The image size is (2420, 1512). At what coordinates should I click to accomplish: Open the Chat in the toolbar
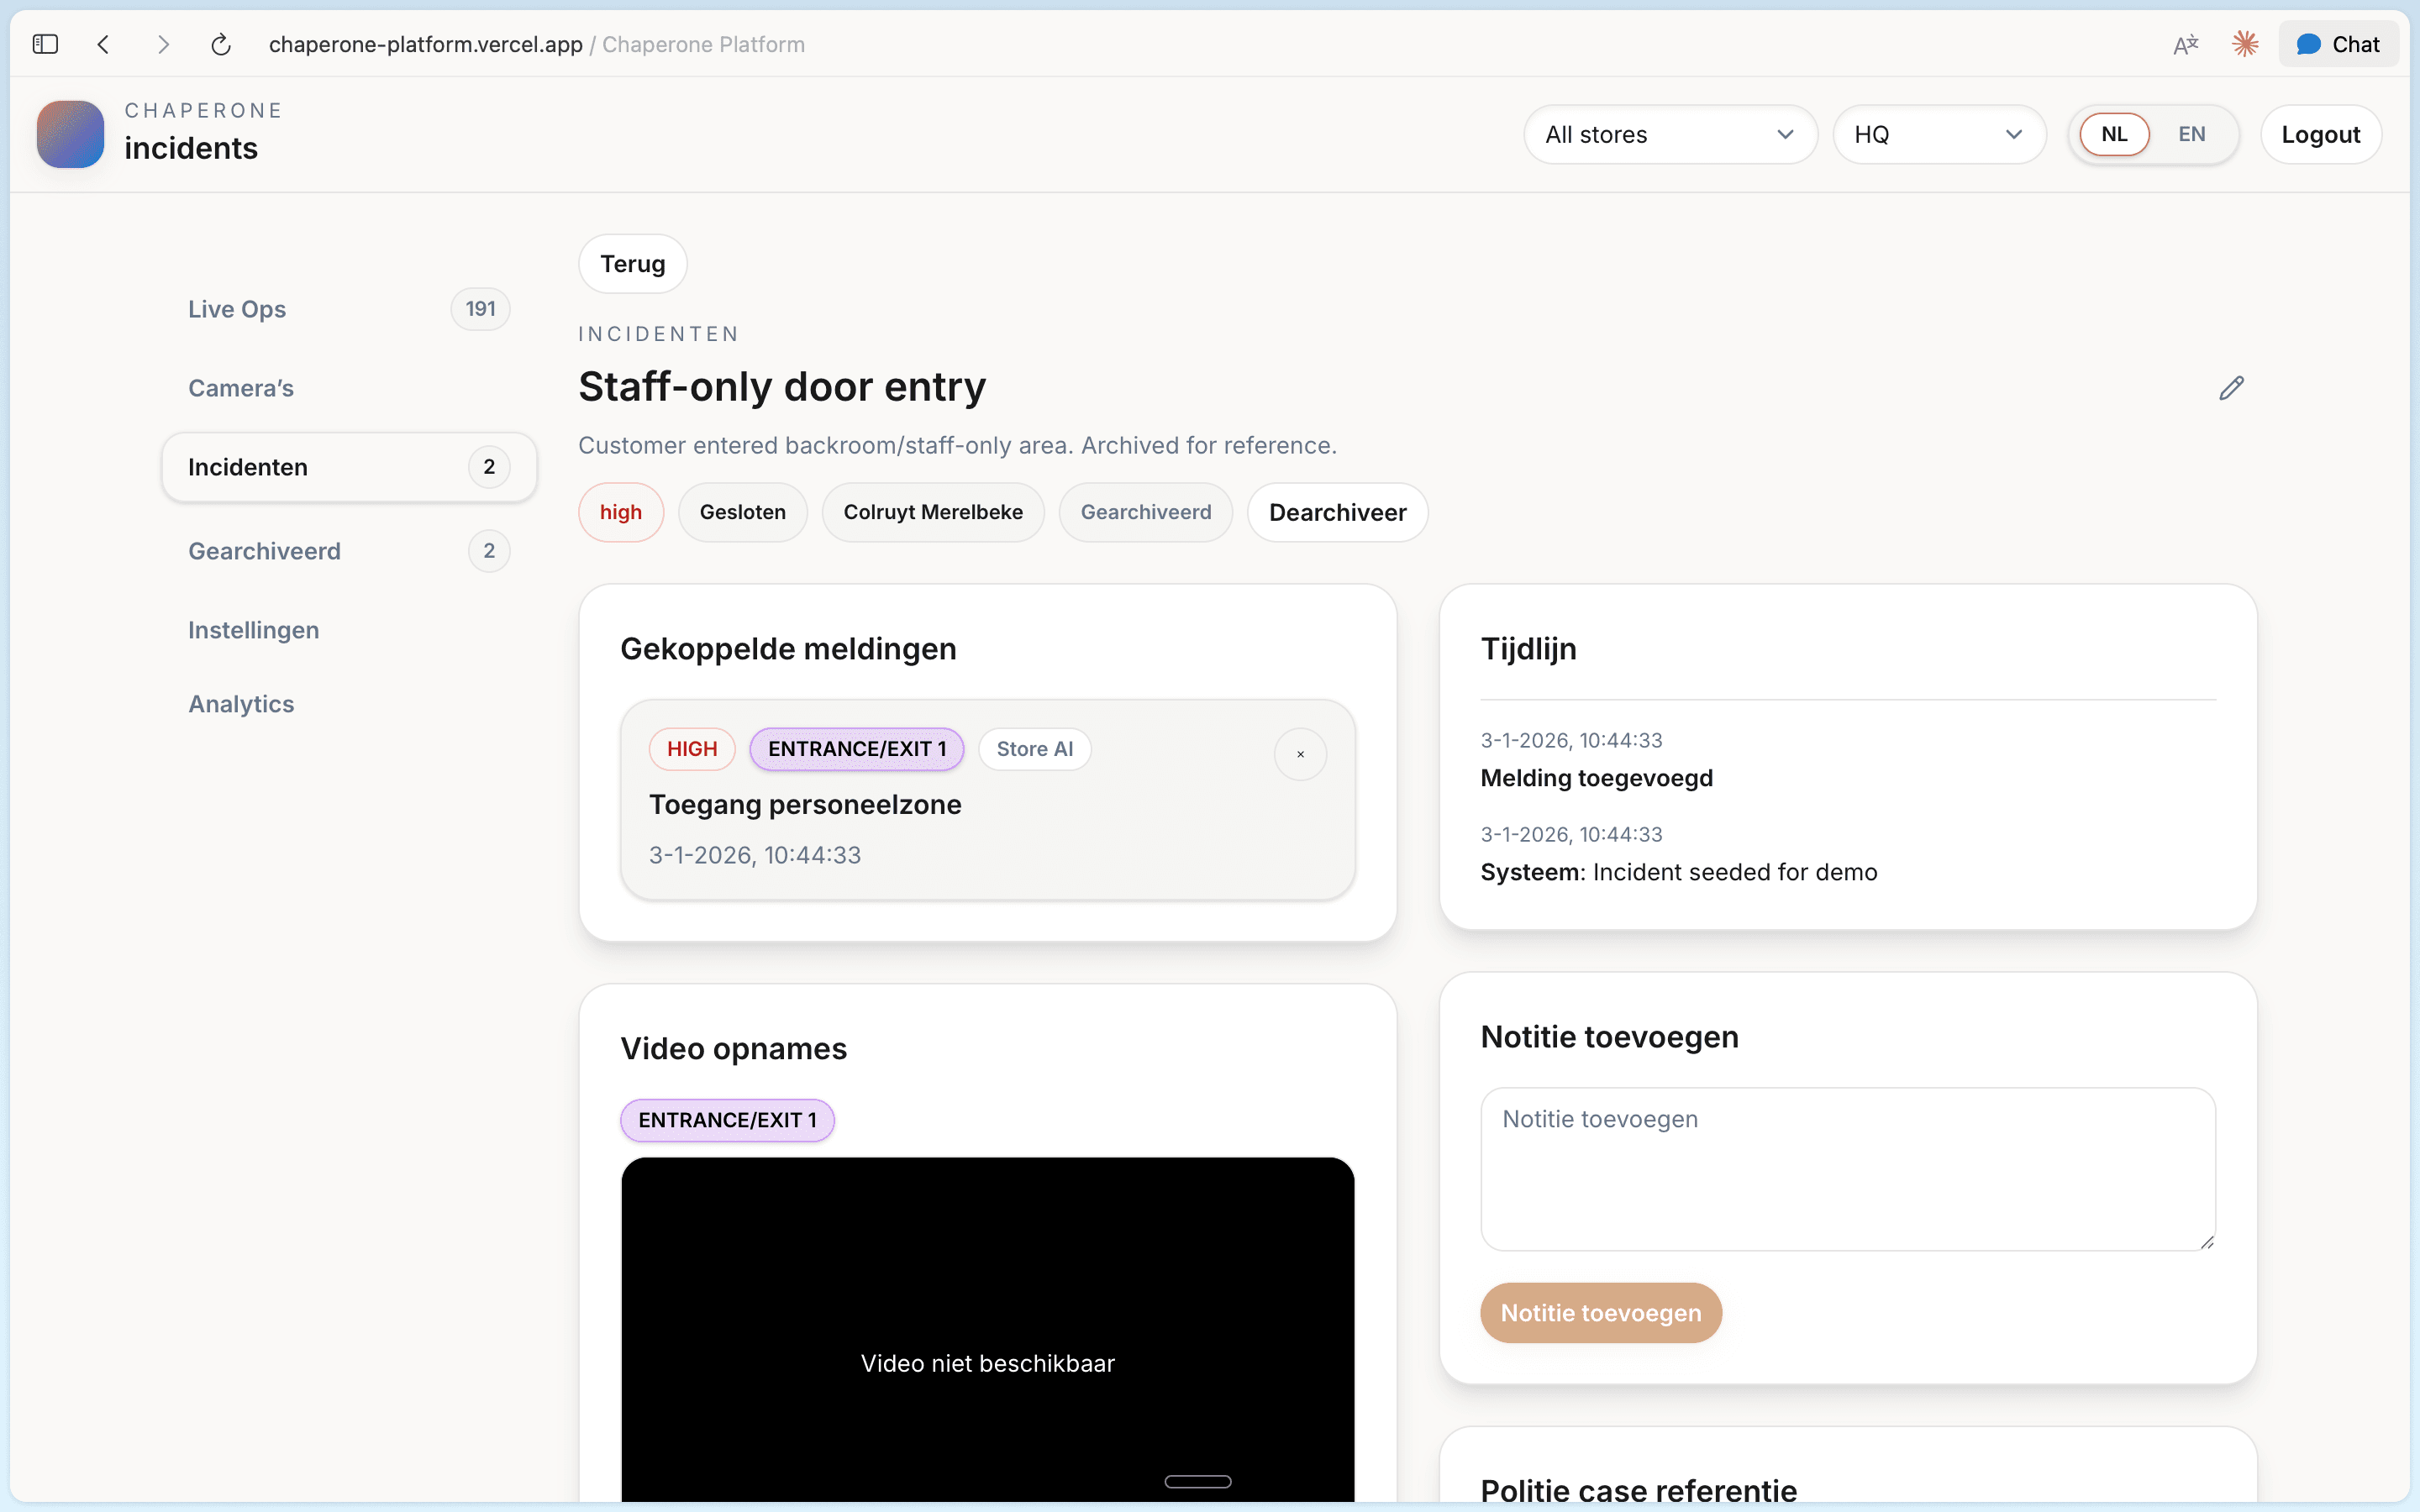tap(2339, 44)
